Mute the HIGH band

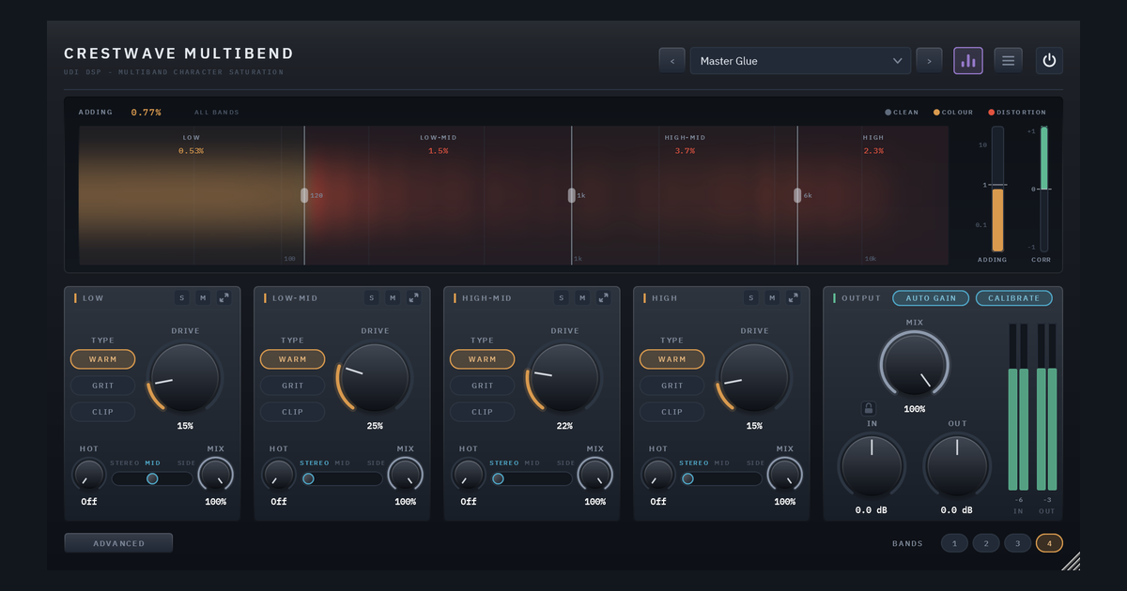pos(772,297)
